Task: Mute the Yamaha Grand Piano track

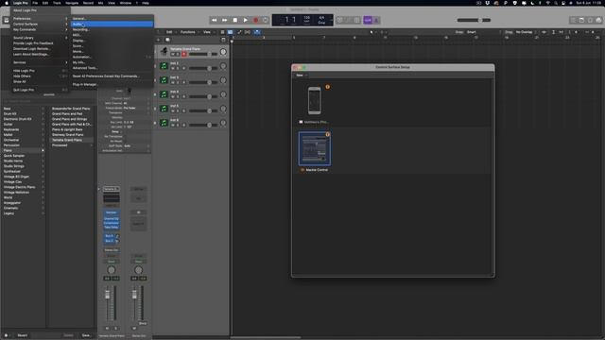Action: pyautogui.click(x=173, y=55)
